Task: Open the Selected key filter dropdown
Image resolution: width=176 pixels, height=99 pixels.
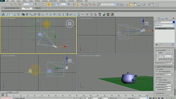Action: point(141,98)
